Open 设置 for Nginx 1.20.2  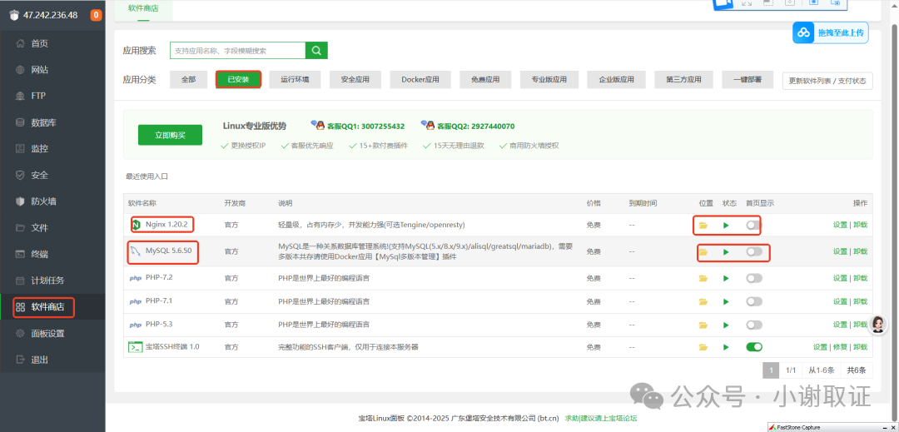(840, 226)
